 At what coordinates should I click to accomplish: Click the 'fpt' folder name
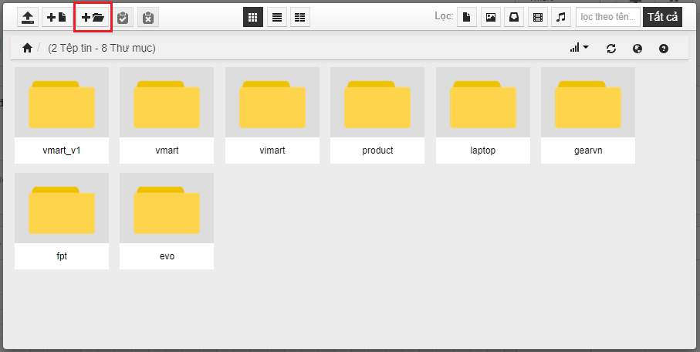point(62,256)
